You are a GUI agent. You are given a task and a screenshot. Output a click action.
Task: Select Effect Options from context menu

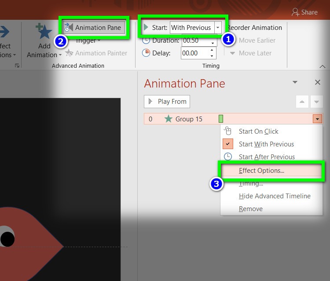point(261,171)
